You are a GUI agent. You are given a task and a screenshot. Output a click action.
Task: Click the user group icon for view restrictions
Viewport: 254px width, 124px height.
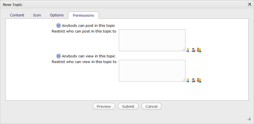pyautogui.click(x=199, y=80)
